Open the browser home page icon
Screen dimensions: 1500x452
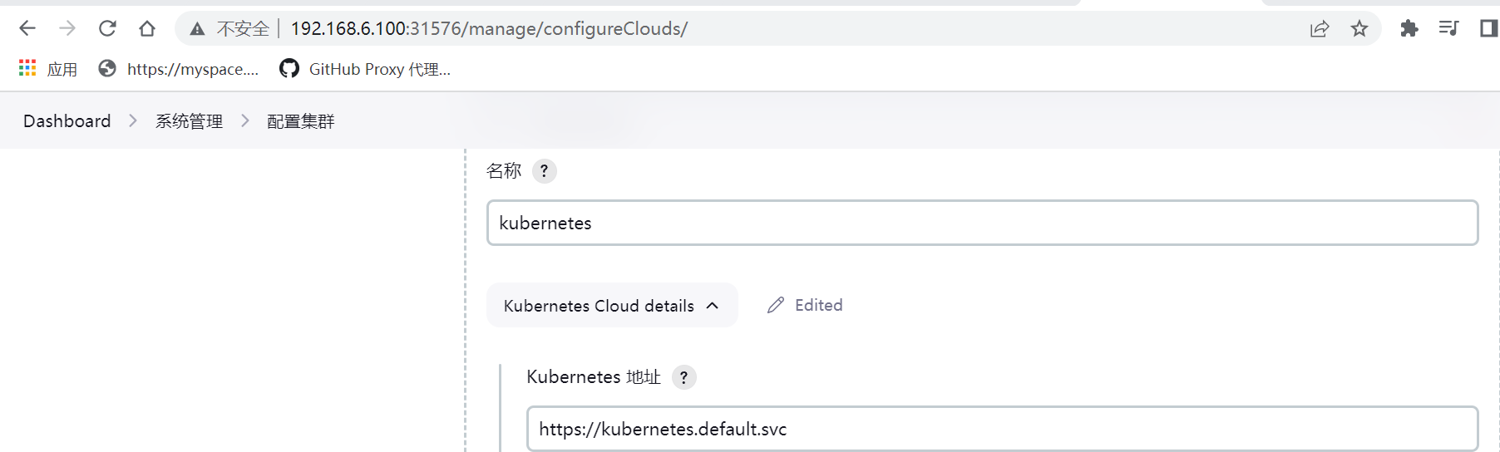click(147, 28)
